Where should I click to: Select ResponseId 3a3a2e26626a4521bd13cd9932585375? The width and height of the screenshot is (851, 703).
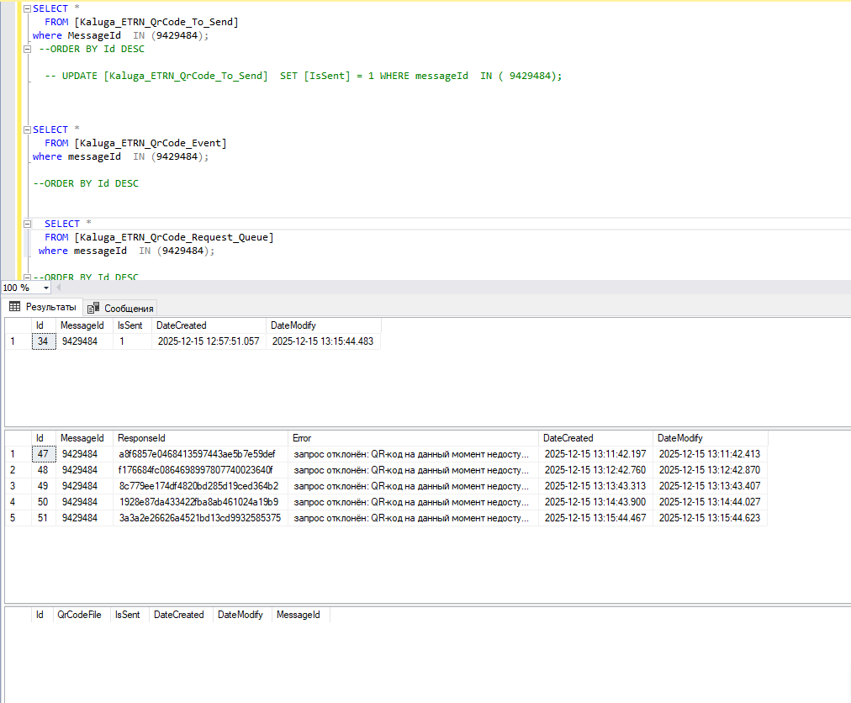[200, 518]
